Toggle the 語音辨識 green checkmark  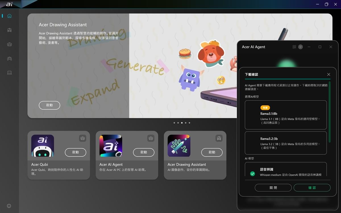pyautogui.click(x=252, y=174)
